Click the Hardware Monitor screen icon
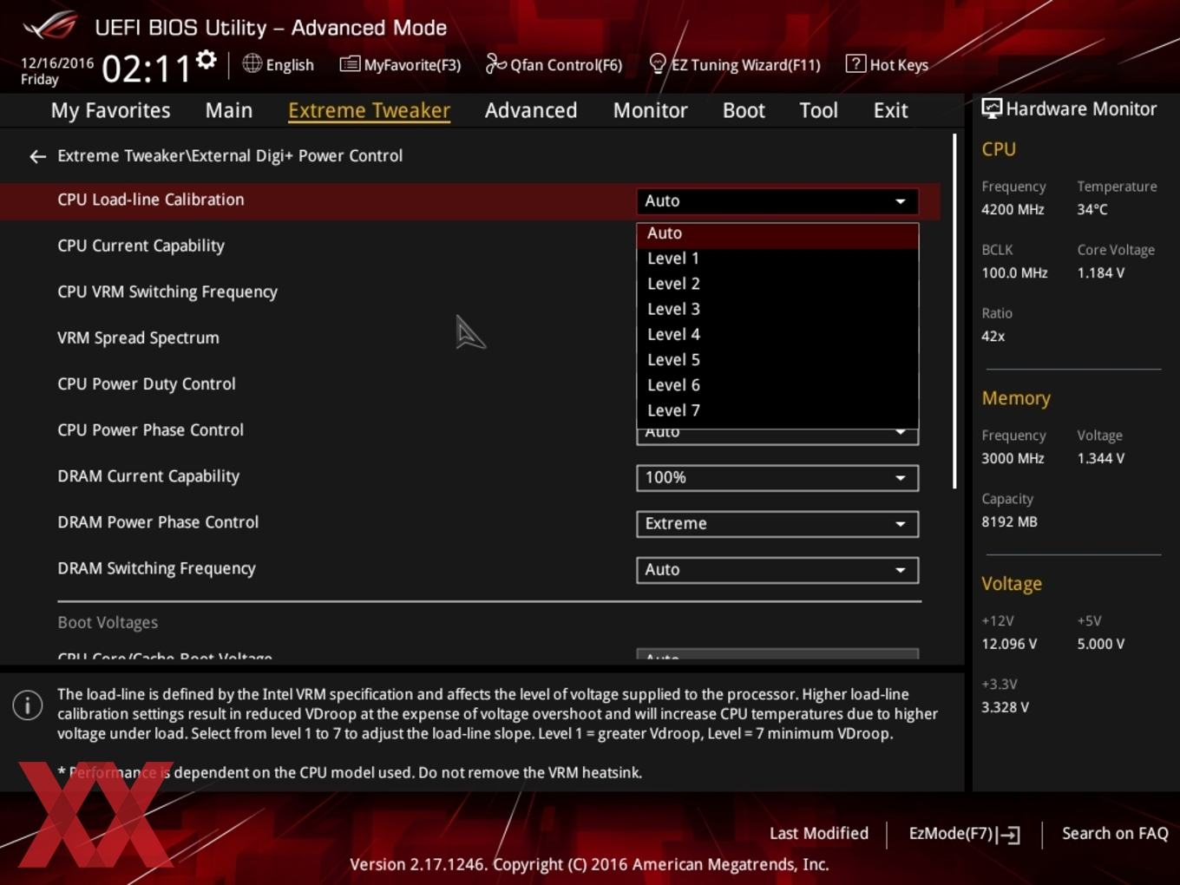The image size is (1180, 885). 992,108
